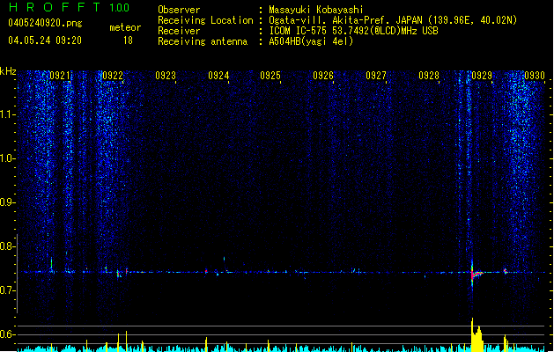
Task: Click the 0.9 kHz axis label
Action: (7, 202)
